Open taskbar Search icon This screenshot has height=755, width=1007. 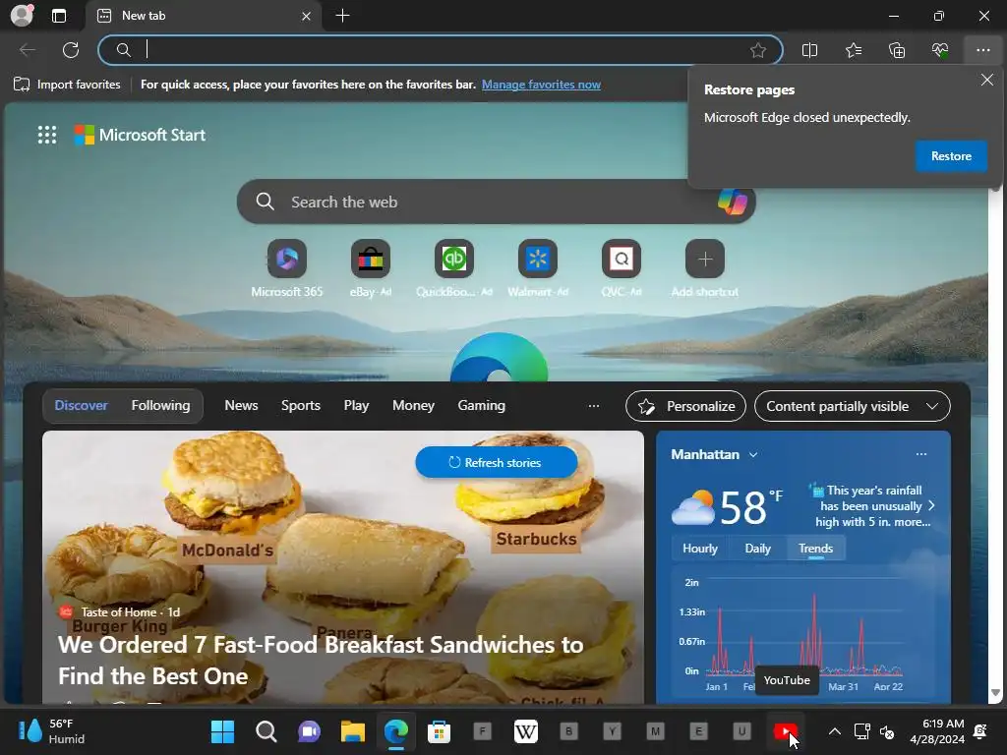[x=266, y=731]
